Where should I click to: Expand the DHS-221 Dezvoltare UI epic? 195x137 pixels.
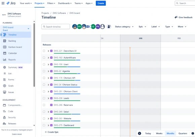(48, 51)
